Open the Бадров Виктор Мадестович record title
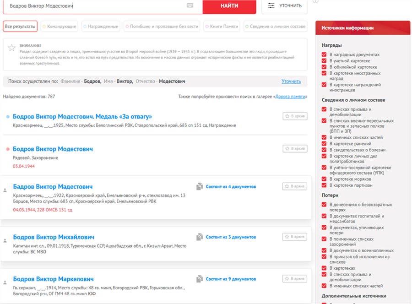The height and width of the screenshot is (304, 412). [53, 186]
